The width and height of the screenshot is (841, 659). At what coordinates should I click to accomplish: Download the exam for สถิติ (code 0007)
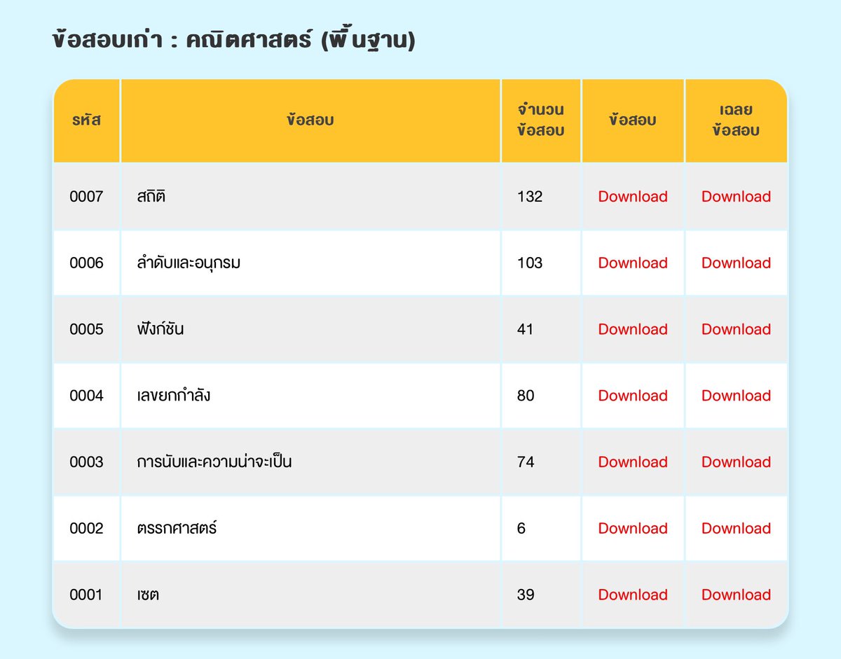[632, 197]
